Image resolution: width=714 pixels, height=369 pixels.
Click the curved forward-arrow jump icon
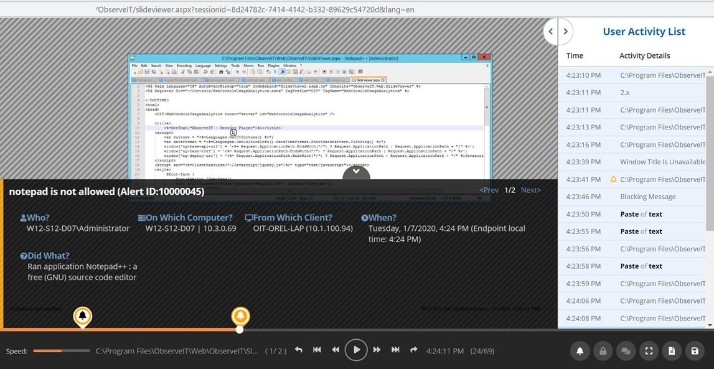(x=414, y=350)
